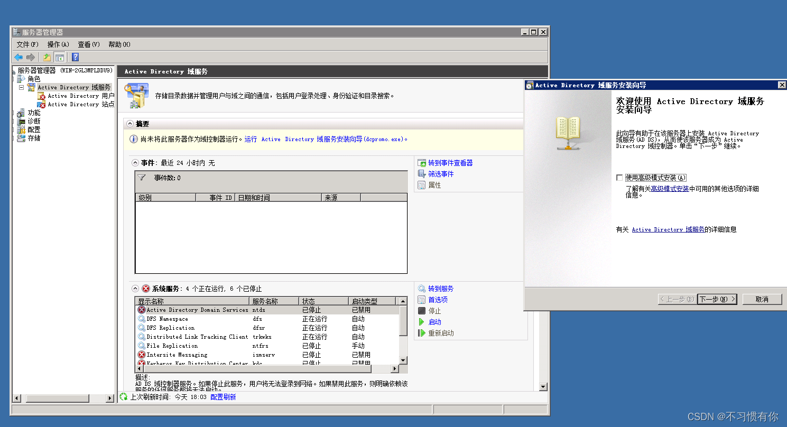Click the 下一步 button in the wizard
Viewport: 787px width, 427px height.
point(717,299)
